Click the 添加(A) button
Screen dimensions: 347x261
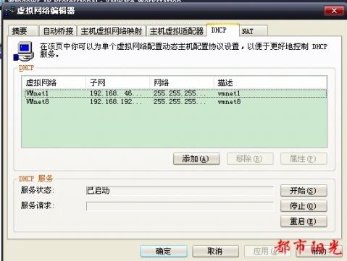click(196, 159)
